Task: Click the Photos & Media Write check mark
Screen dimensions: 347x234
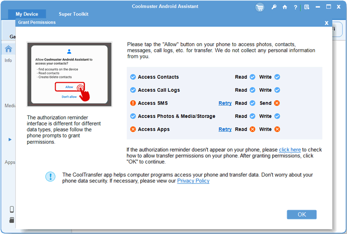Action: (x=277, y=116)
